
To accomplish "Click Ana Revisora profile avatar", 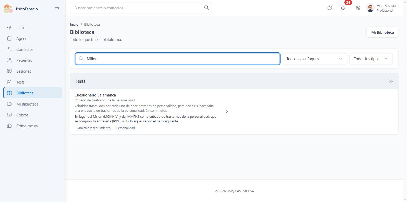I will (x=370, y=8).
